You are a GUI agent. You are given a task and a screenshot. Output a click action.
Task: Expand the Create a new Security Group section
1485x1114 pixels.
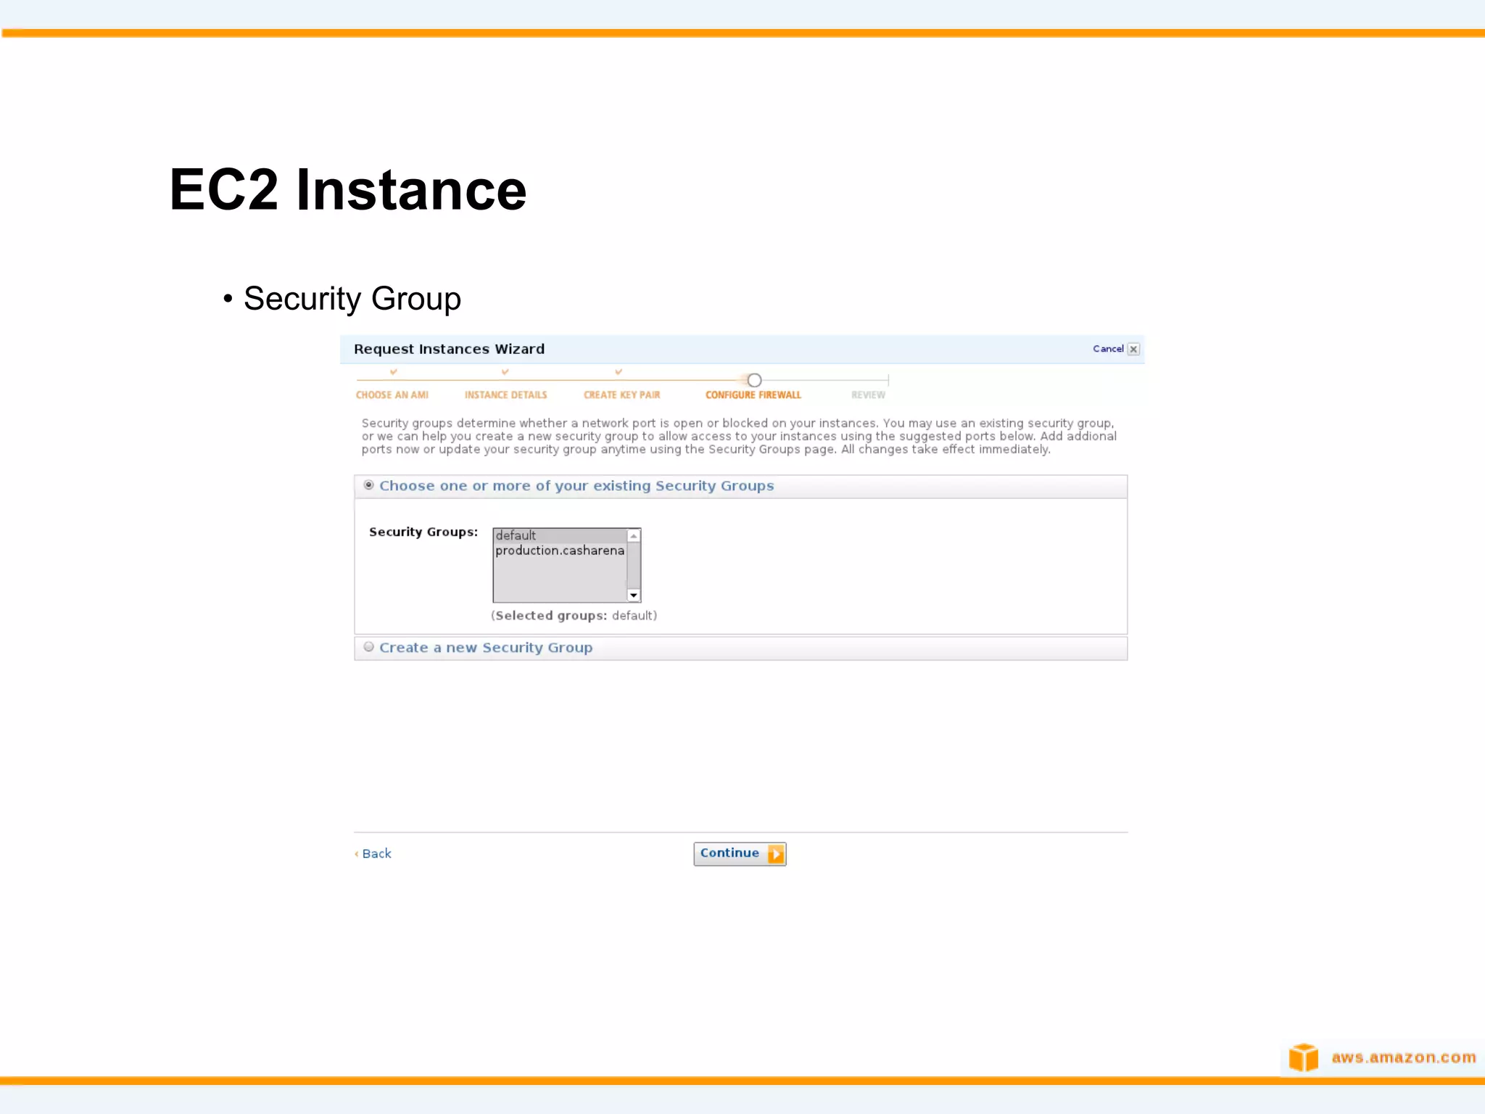(x=486, y=648)
